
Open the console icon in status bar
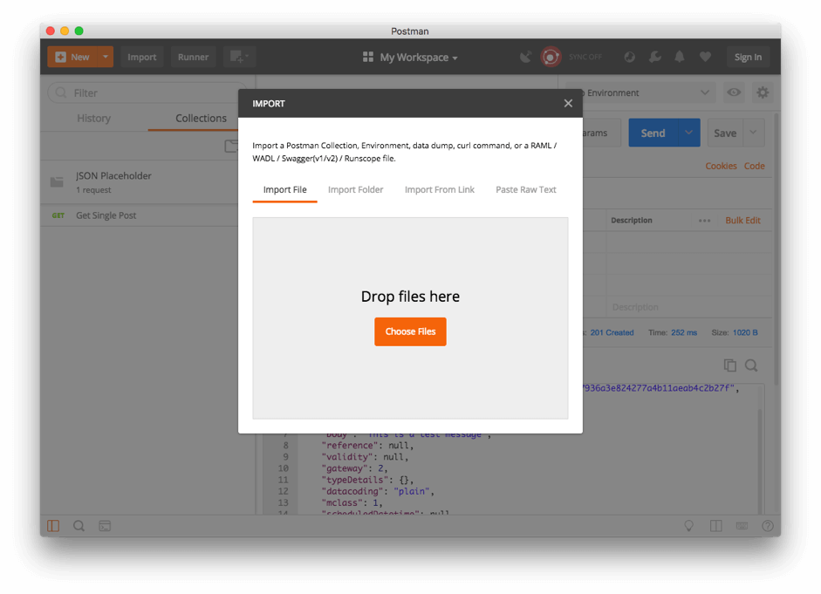(105, 526)
